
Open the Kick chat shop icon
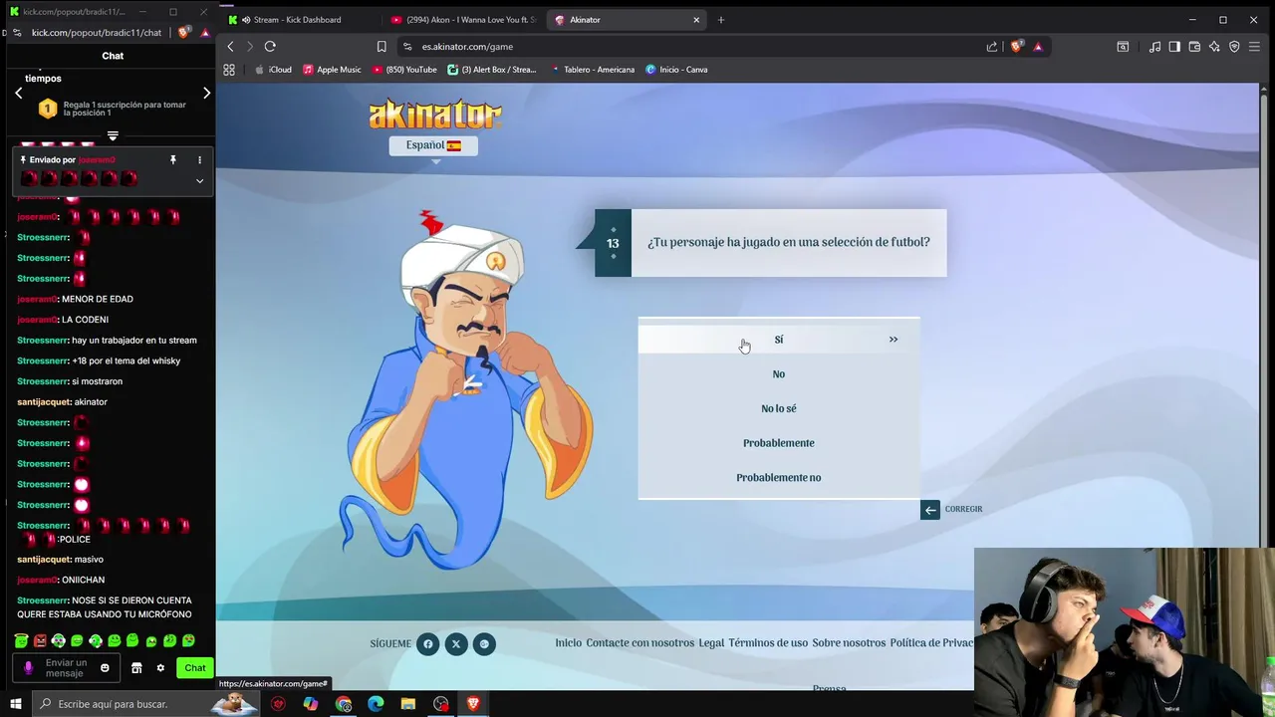point(136,668)
